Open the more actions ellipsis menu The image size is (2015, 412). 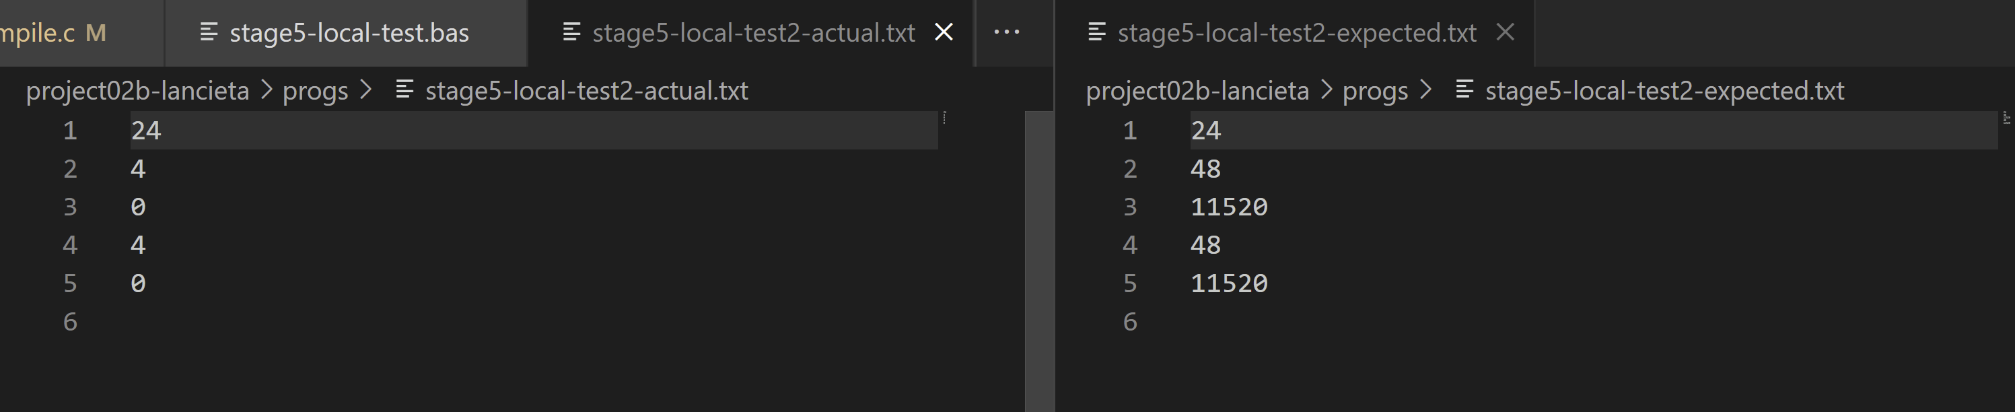tap(1007, 32)
